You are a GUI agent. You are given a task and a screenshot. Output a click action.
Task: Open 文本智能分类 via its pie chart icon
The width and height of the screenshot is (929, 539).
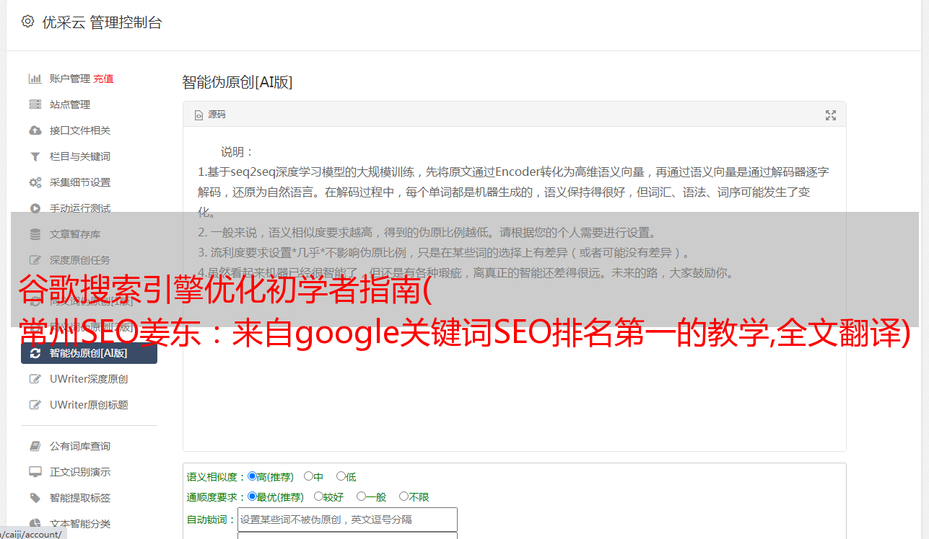point(35,524)
